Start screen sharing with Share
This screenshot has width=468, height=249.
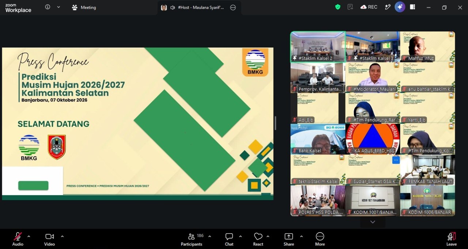click(x=289, y=239)
